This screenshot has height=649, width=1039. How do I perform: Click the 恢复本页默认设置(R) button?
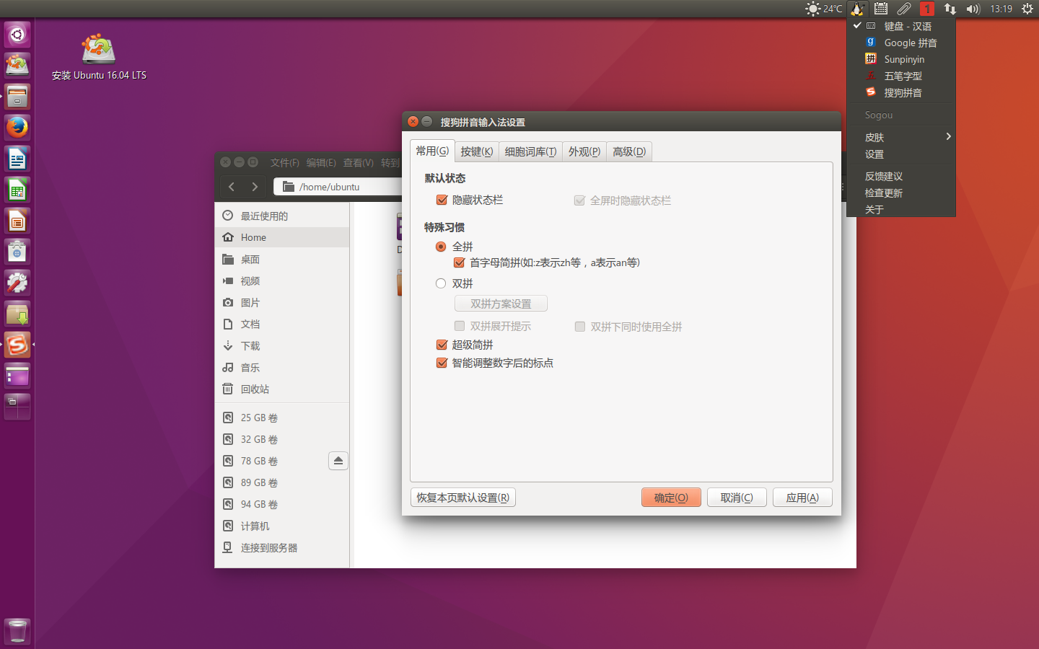463,498
